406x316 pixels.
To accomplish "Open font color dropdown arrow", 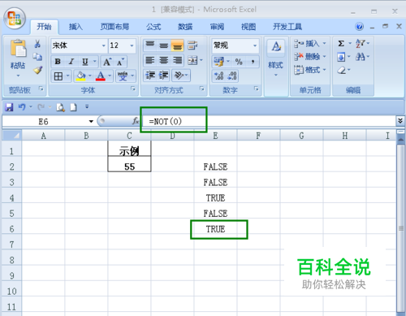I will point(110,76).
